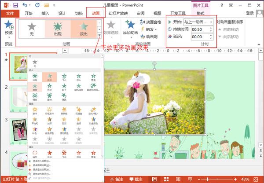This screenshot has height=183, width=264.
Task: Toggle the notes pane (备注) in status bar
Action: (x=117, y=179)
